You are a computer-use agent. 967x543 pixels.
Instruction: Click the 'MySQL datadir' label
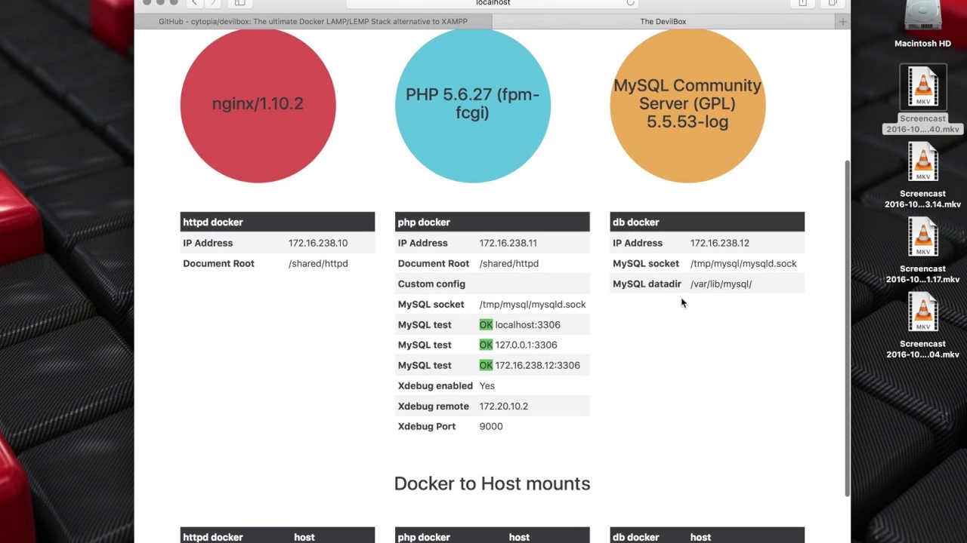click(x=647, y=284)
